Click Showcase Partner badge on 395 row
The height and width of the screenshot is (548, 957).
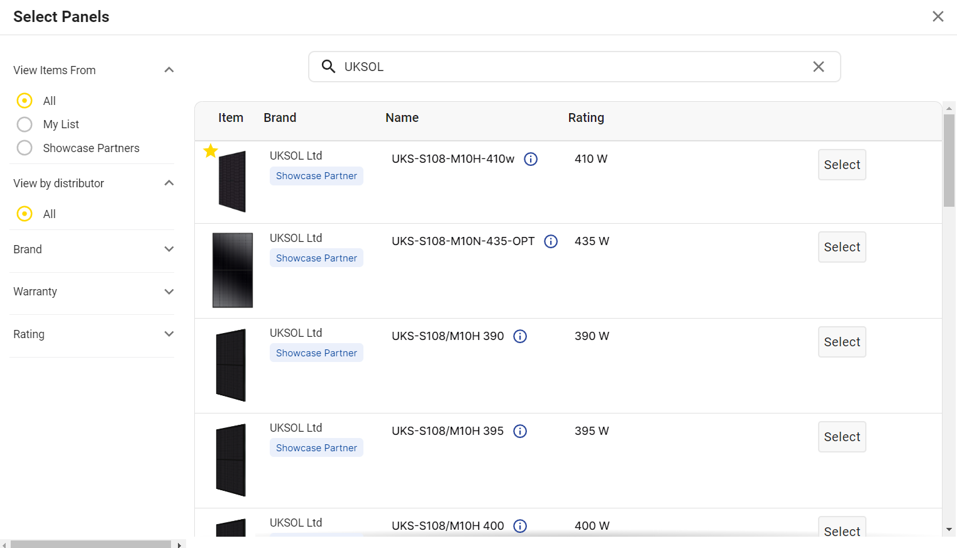(316, 448)
